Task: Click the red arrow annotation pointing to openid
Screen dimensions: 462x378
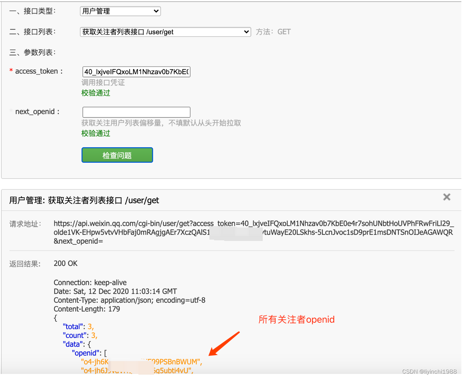Action: click(x=224, y=344)
